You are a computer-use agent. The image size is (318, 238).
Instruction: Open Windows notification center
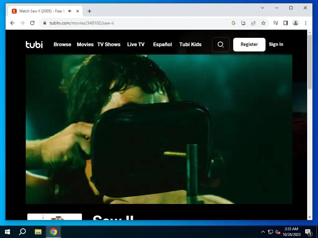tap(308, 232)
